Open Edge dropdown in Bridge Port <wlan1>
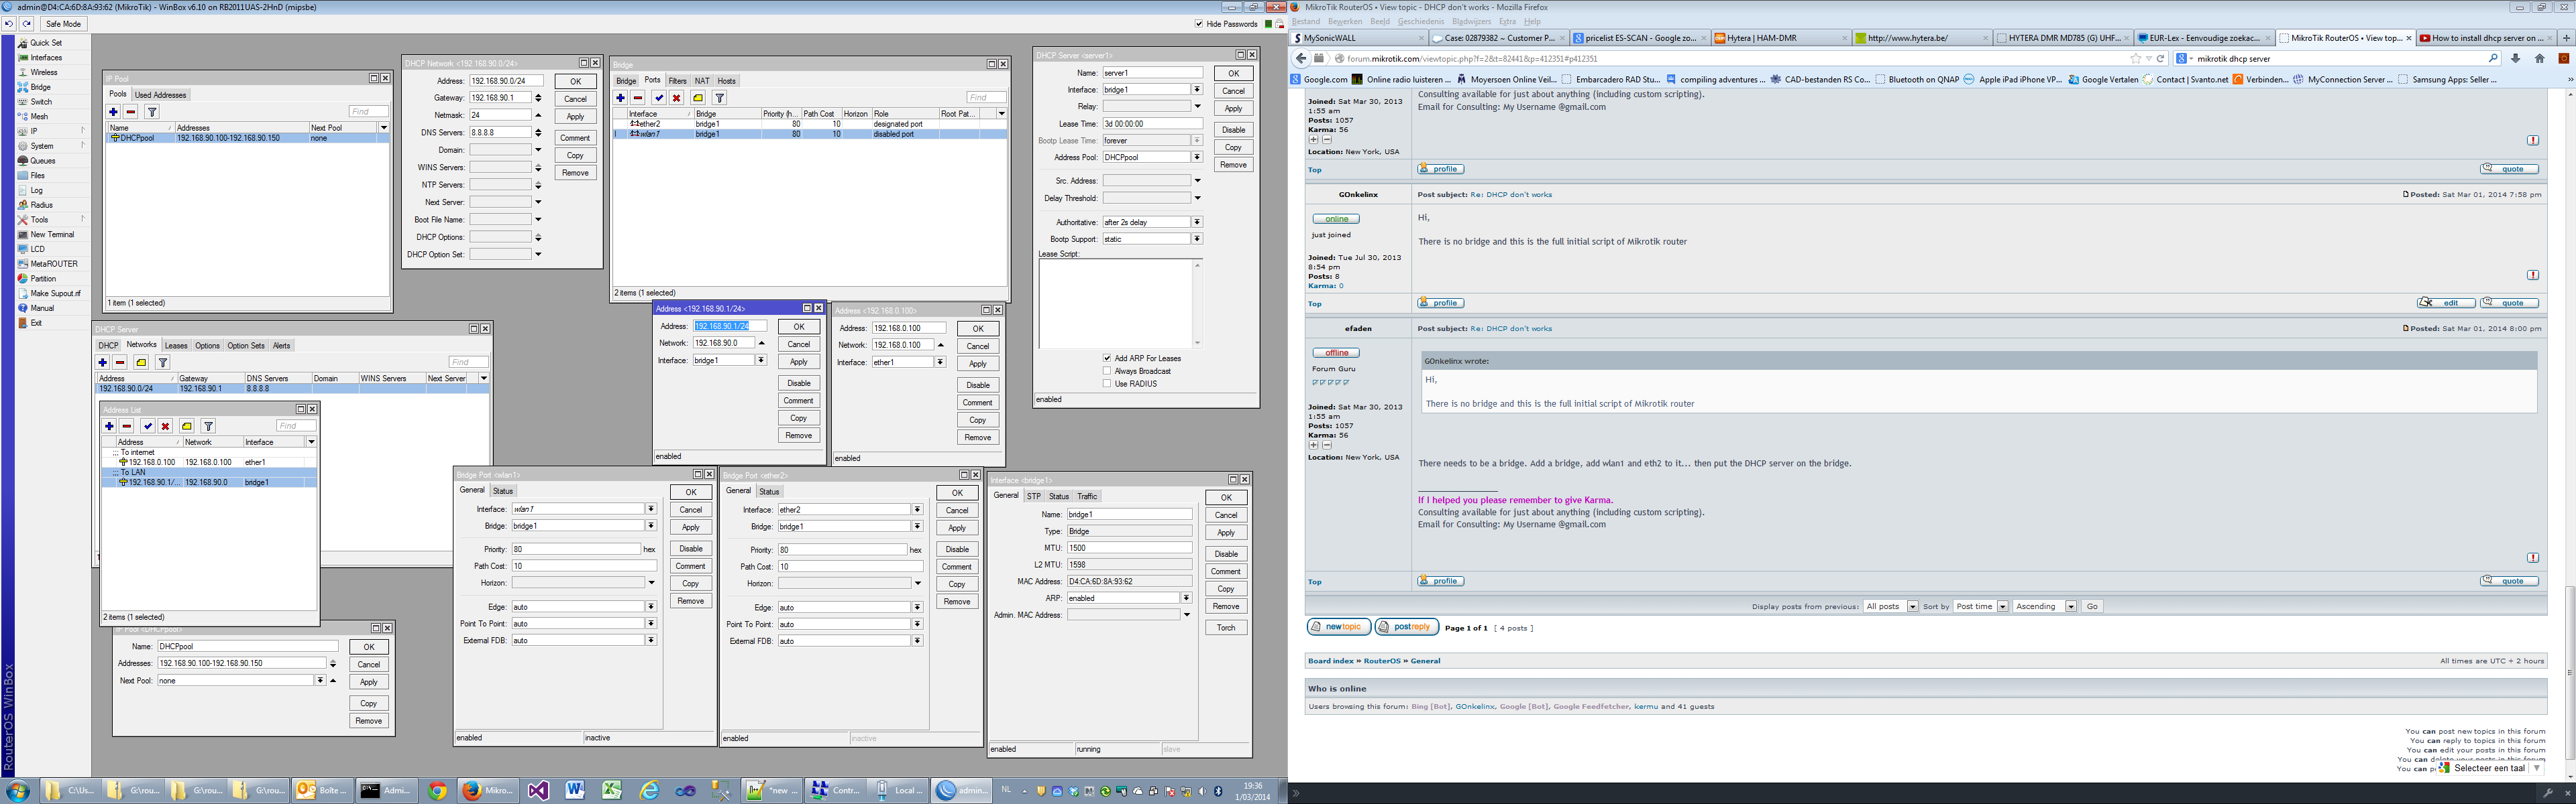 point(651,607)
